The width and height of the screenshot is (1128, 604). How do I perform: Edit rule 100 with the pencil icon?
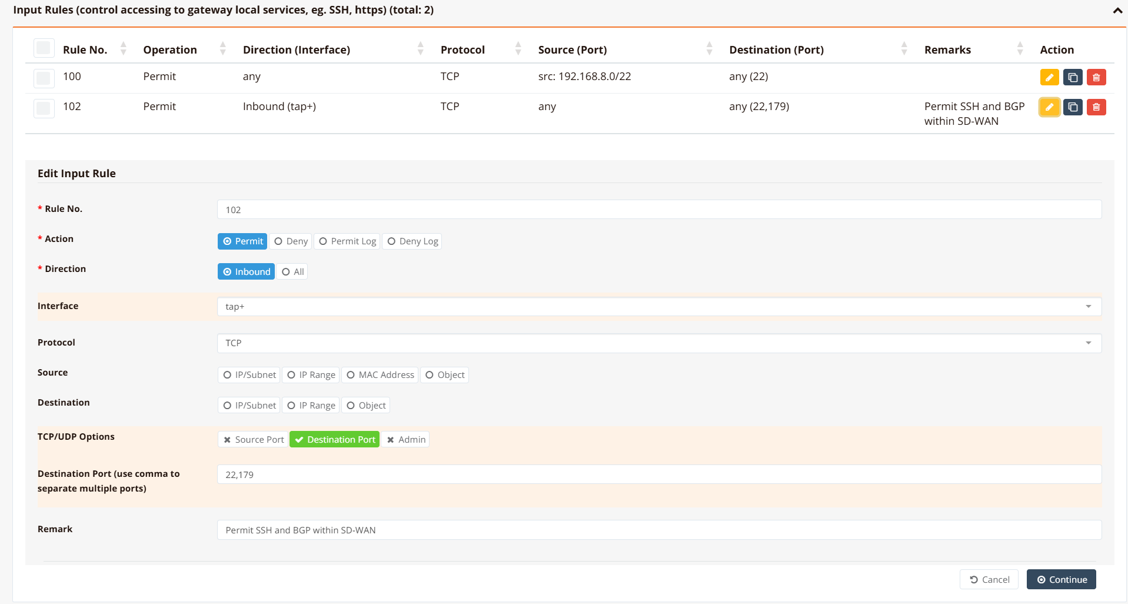pos(1049,77)
